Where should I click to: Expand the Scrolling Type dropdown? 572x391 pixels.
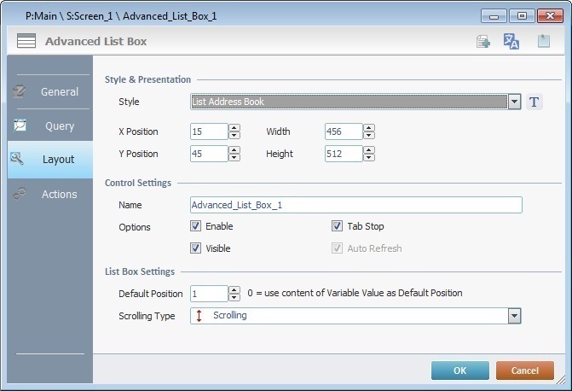514,316
